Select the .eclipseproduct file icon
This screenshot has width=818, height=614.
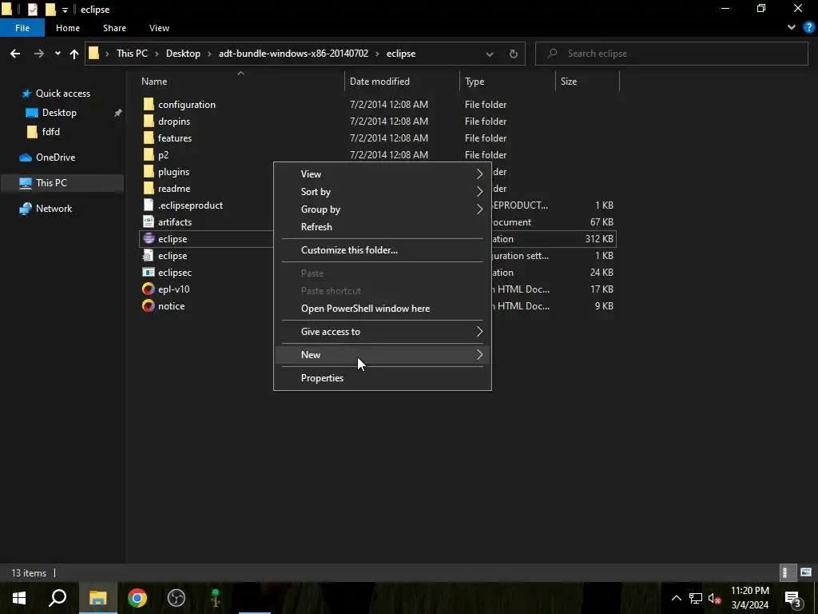tap(149, 205)
